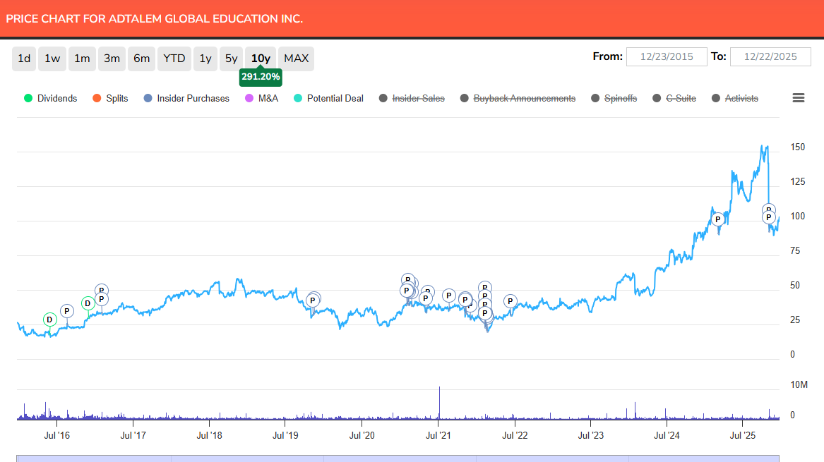
Task: Click the P marker before Jul '25
Action: point(717,219)
